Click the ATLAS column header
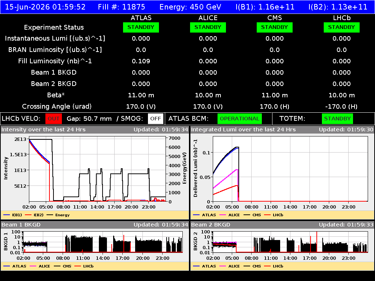This screenshot has height=281, width=375. point(141,18)
